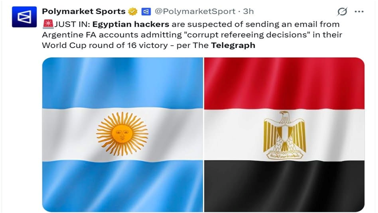Open the Grok explain-post icon
Image resolution: width=378 pixels, height=213 pixels.
pos(342,11)
